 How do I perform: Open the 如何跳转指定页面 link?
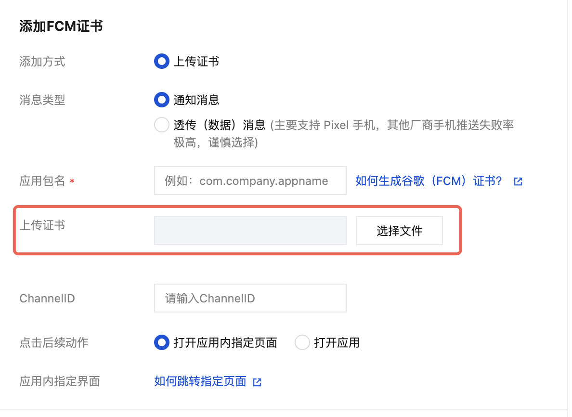[200, 381]
